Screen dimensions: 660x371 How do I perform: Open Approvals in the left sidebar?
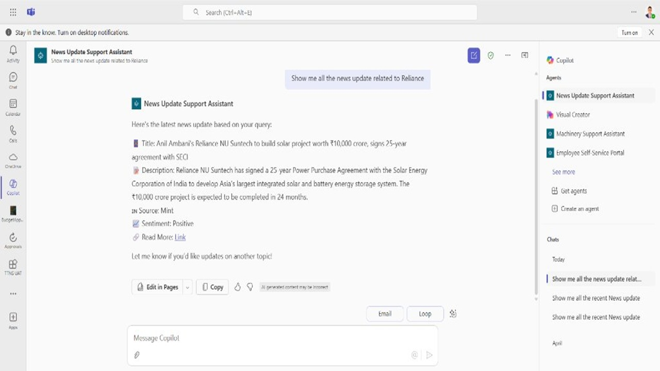(x=13, y=240)
